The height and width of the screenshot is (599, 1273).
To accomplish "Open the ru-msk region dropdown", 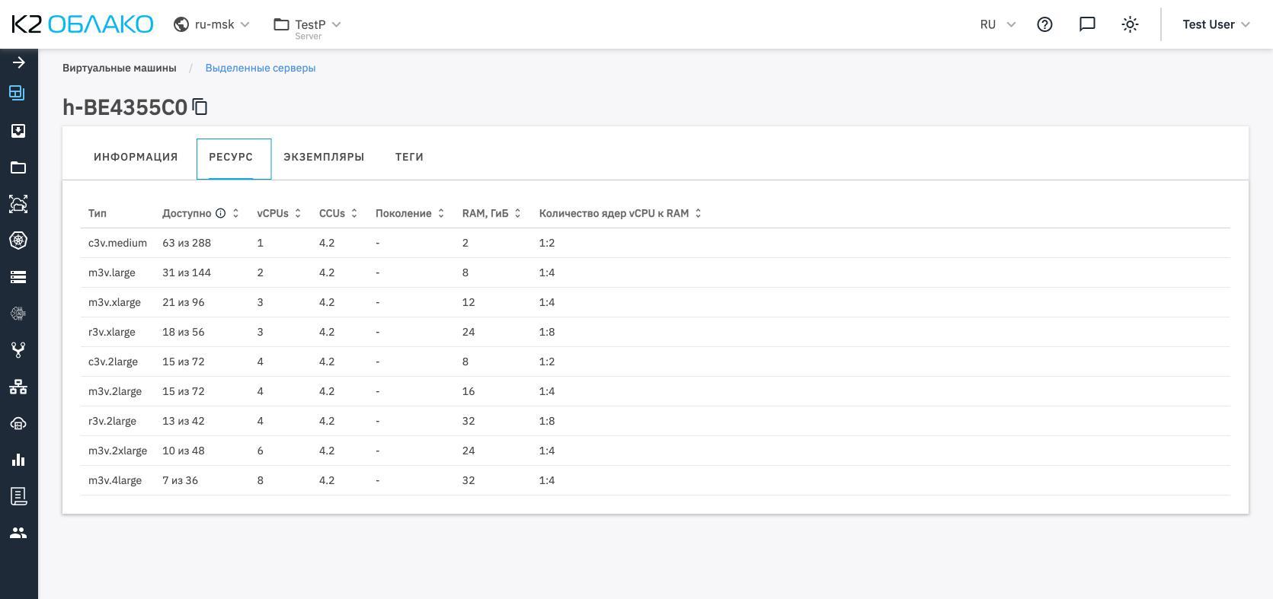I will coord(212,24).
